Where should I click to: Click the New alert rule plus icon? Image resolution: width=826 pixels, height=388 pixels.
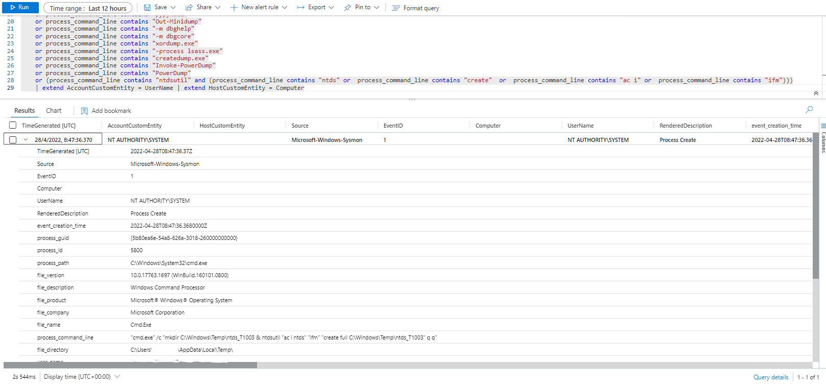pos(234,8)
